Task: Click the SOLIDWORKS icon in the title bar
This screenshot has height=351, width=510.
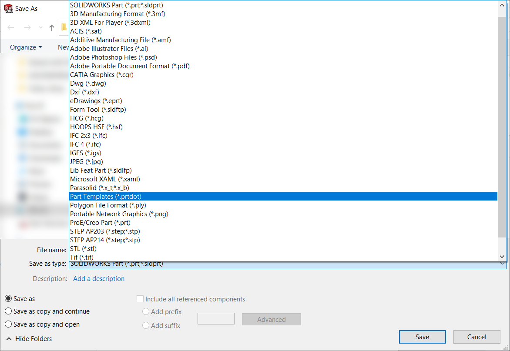Action: (x=8, y=8)
